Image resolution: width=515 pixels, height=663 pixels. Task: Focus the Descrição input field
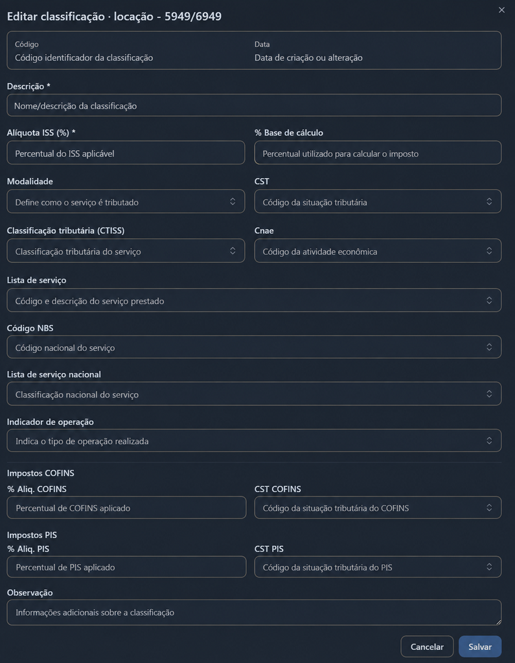[x=254, y=106]
